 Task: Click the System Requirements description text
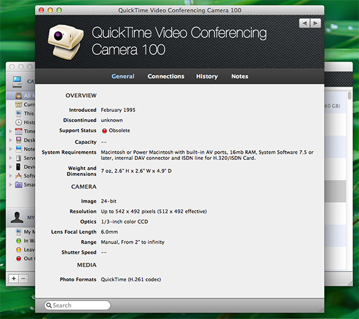coord(207,155)
